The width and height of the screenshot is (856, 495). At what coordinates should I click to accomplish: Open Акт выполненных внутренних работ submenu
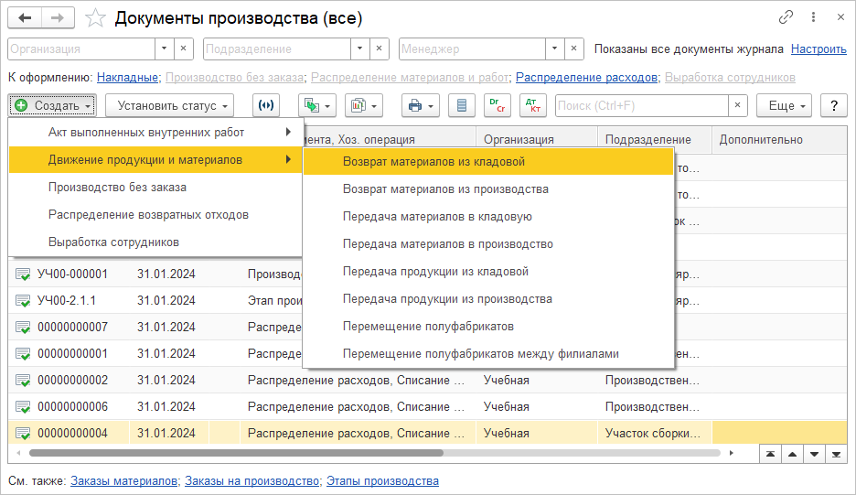tap(146, 133)
